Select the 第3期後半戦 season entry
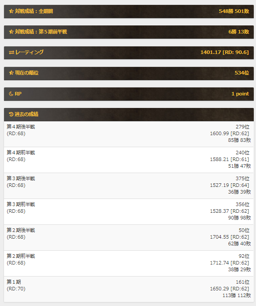The height and width of the screenshot is (306, 256). (x=129, y=186)
